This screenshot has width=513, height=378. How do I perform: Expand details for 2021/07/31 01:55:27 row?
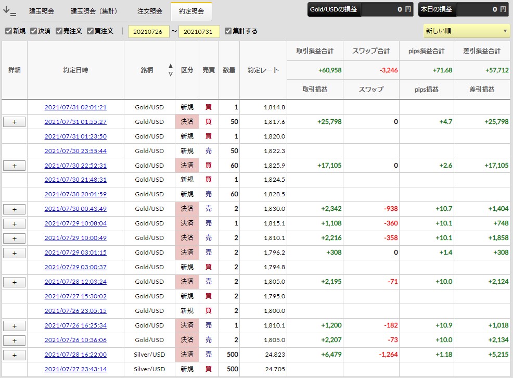[x=15, y=122]
